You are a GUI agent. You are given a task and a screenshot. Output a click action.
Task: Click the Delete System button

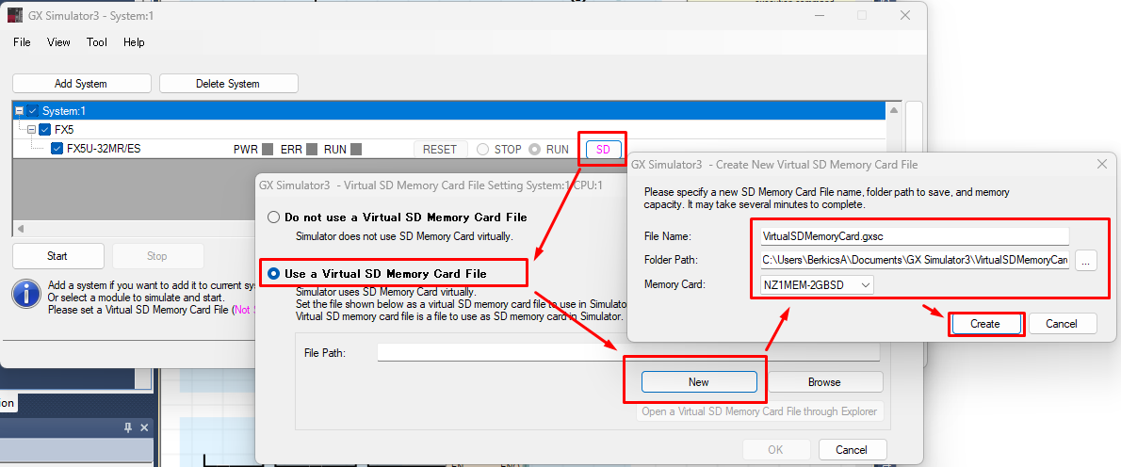click(228, 84)
